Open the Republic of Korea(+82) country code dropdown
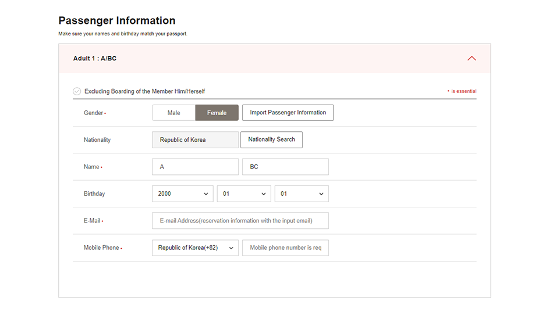Image resolution: width=546 pixels, height=312 pixels. [195, 248]
